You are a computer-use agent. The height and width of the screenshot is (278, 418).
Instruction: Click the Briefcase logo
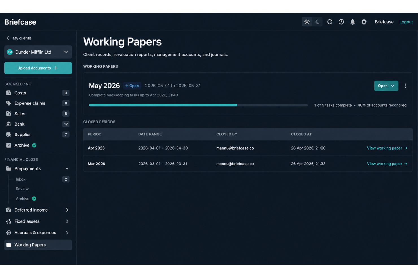[x=20, y=22]
